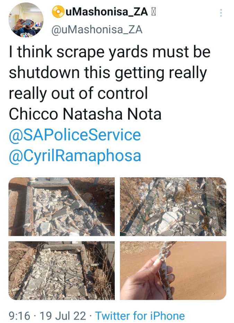Click the @uMashonisa_ZA handle

click(97, 30)
